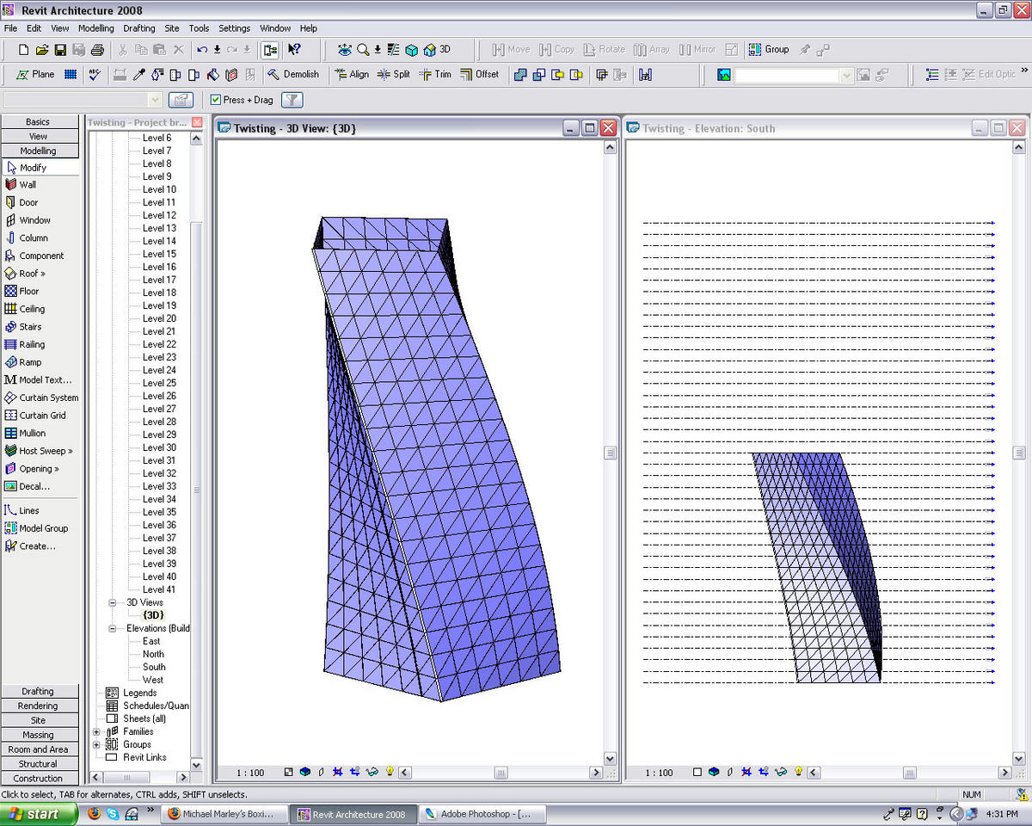Uncheck the Press + Drag checkbox
The width and height of the screenshot is (1032, 826).
(216, 100)
